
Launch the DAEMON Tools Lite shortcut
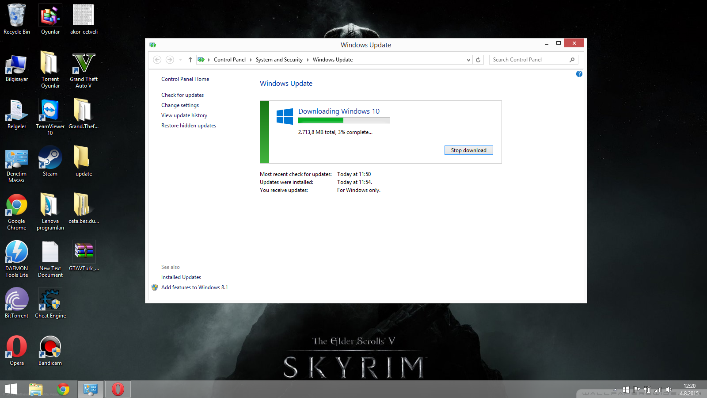(x=17, y=259)
